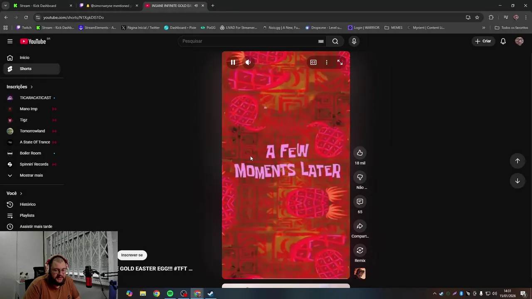This screenshot has width=532, height=299.
Task: Open the browser extensions puzzle icon
Action: pos(491,17)
